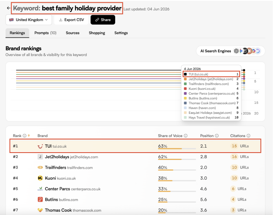The width and height of the screenshot is (273, 215).
Task: Open the Sources tab
Action: pos(72,33)
